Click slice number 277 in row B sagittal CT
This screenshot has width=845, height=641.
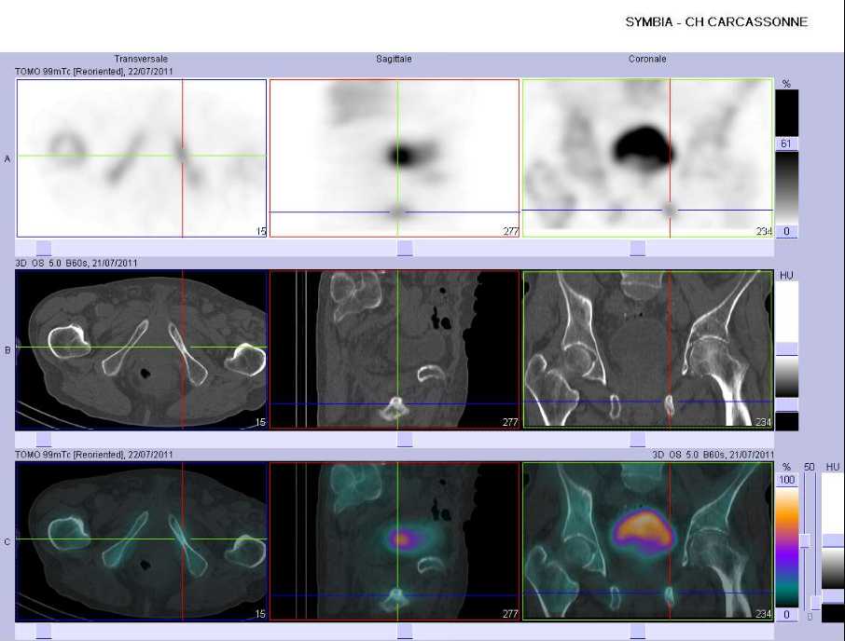(510, 422)
